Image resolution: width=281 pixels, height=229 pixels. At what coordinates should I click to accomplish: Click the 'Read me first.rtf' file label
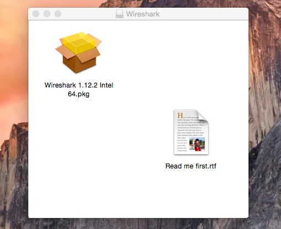click(191, 166)
